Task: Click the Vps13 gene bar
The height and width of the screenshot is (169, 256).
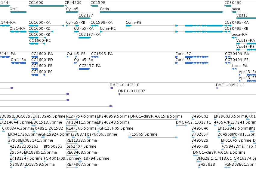Action: 246,18
